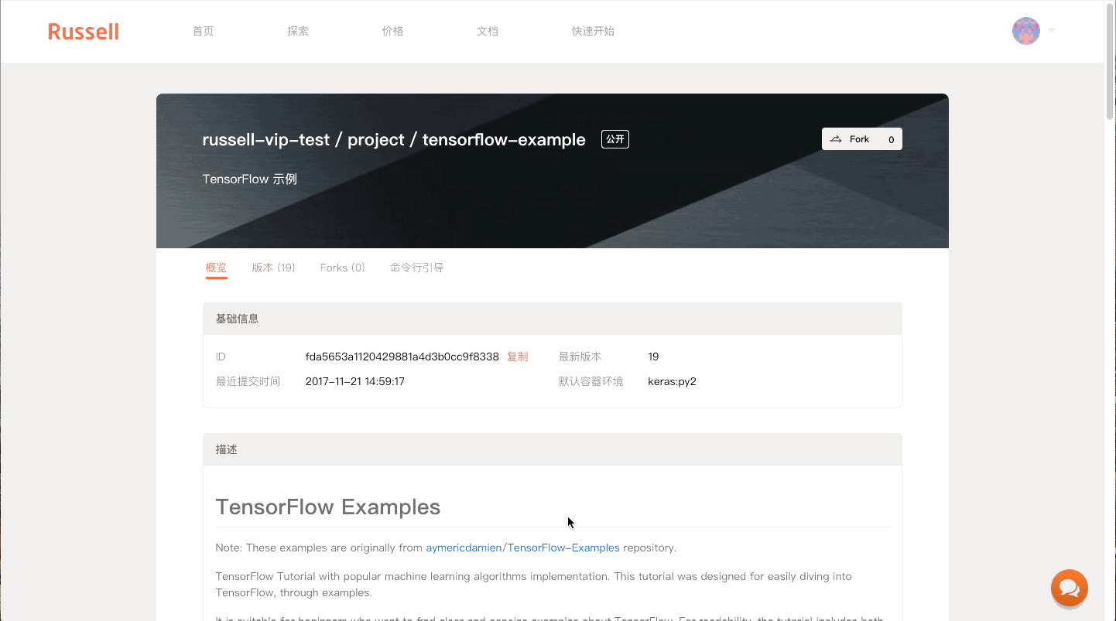Open 文档 documentation link
The height and width of the screenshot is (621, 1116).
pyautogui.click(x=488, y=32)
